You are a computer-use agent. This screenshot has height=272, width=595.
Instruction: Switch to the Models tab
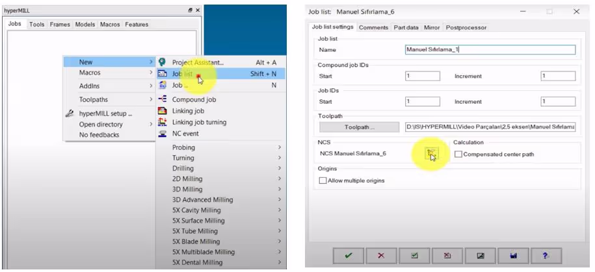coord(85,24)
